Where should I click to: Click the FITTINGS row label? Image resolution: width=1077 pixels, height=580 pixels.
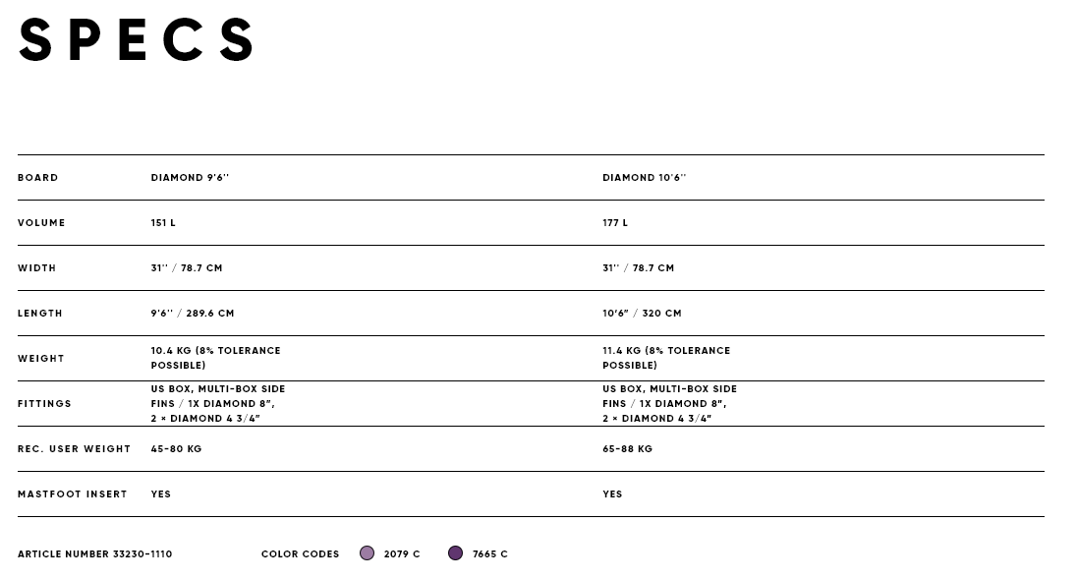point(44,403)
